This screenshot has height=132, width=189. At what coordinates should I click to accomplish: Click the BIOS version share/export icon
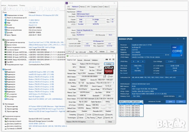click(x=105, y=76)
